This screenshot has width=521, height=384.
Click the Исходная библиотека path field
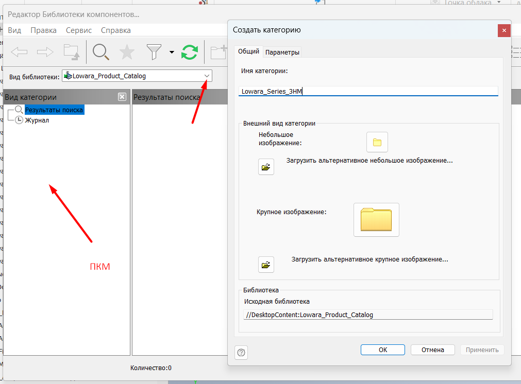point(368,315)
